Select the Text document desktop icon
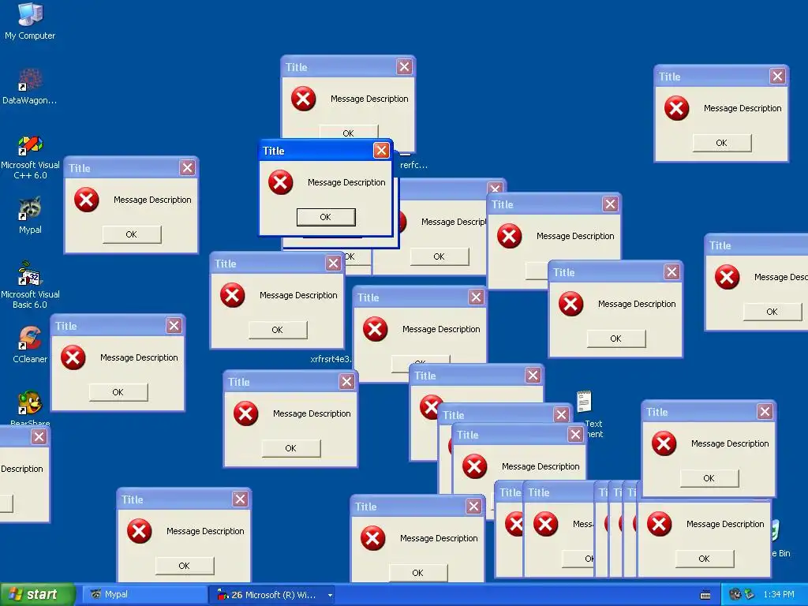 coord(585,402)
